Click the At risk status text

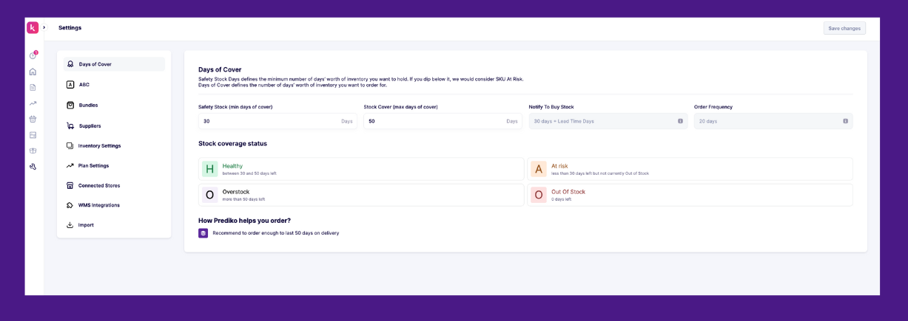[559, 166]
